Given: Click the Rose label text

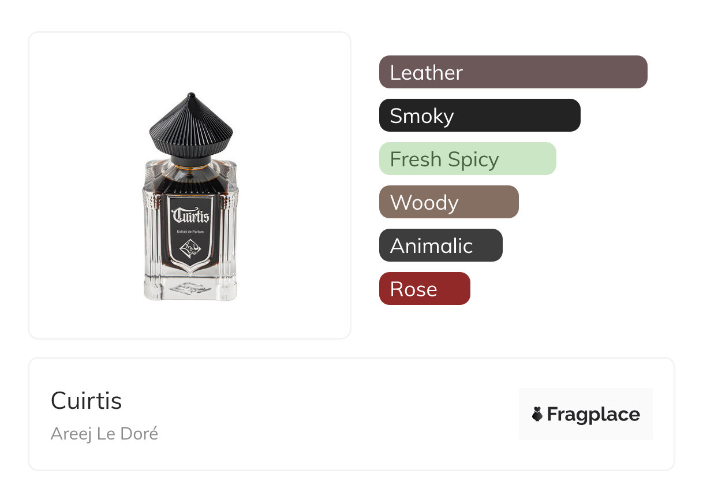Looking at the screenshot, I should (x=414, y=289).
